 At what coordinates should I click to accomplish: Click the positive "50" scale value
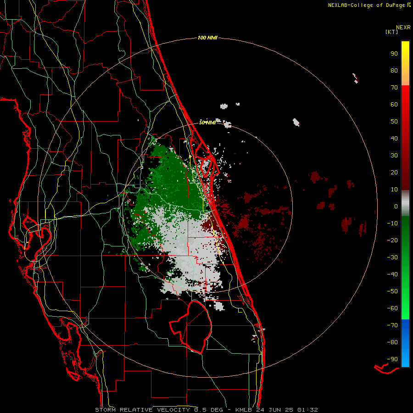(x=394, y=122)
